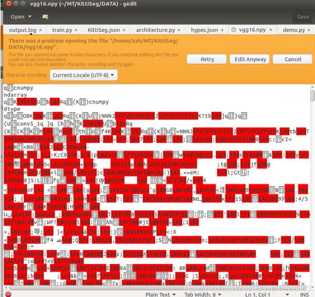The width and height of the screenshot is (315, 297).
Task: Click the vertical scrollbar handle
Action: 312,96
